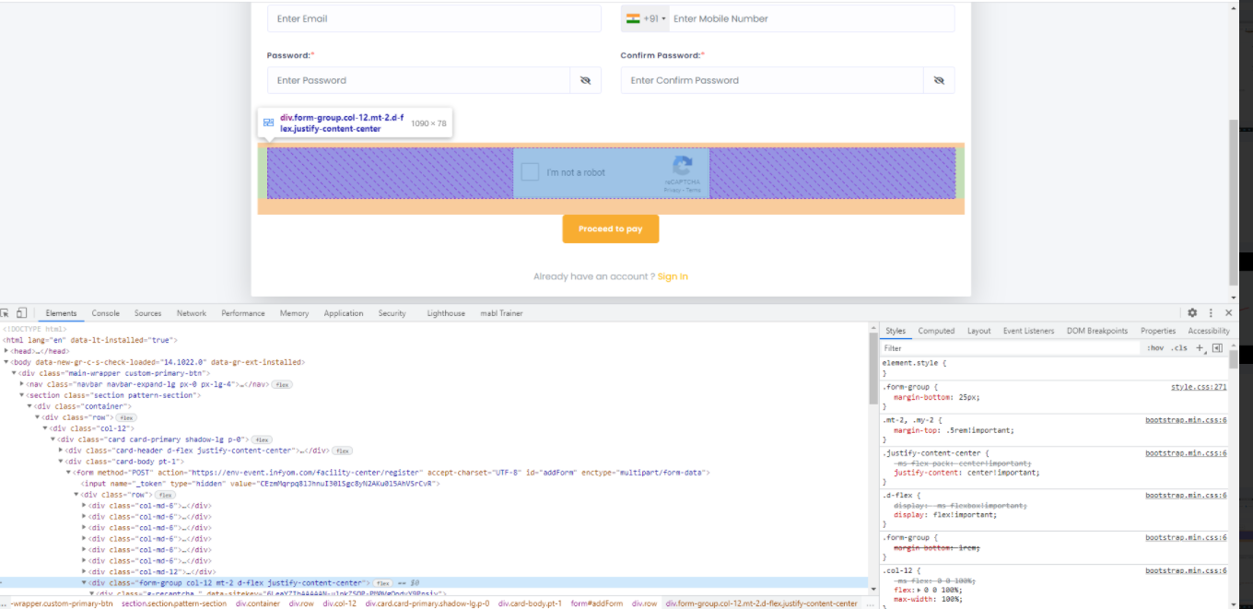Collapse the form addForm element node
The image size is (1253, 609).
coord(68,473)
